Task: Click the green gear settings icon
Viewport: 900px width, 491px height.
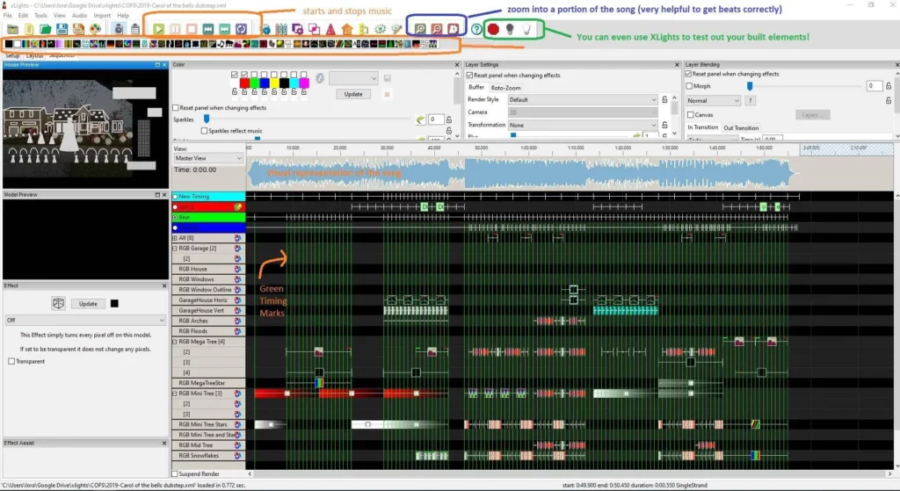Action: click(x=380, y=29)
